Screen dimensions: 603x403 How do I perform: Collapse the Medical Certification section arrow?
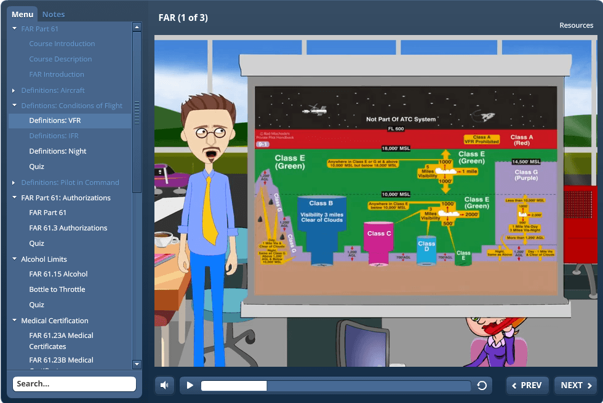14,321
